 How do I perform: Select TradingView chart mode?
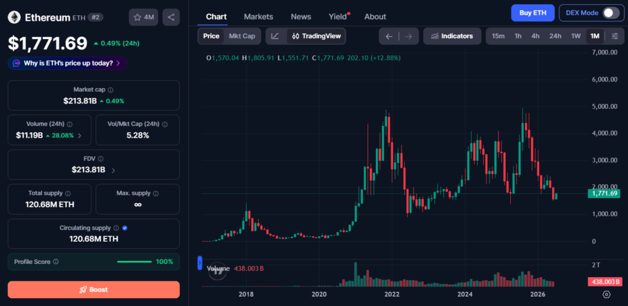click(316, 36)
